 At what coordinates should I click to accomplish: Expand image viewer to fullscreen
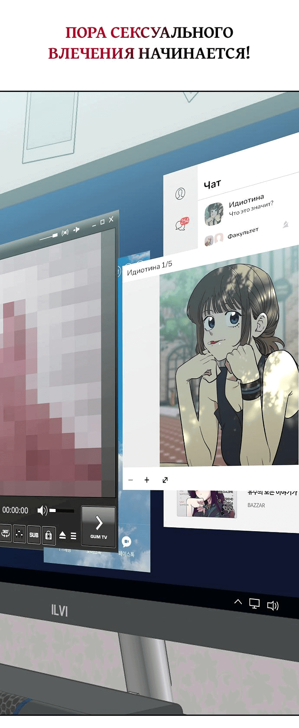click(x=165, y=480)
